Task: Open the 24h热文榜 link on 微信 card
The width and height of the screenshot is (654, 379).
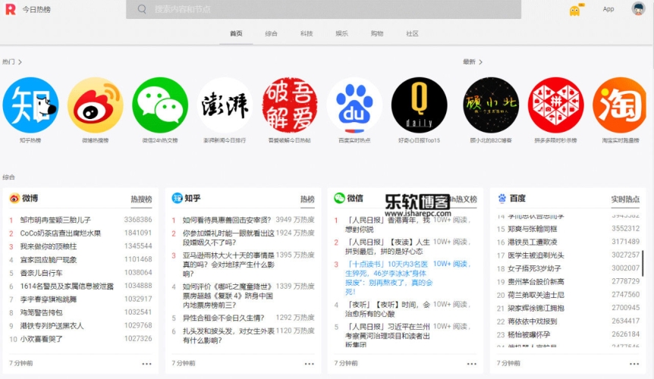Action: click(463, 199)
